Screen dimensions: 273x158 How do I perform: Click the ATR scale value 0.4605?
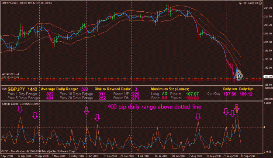[268, 152]
